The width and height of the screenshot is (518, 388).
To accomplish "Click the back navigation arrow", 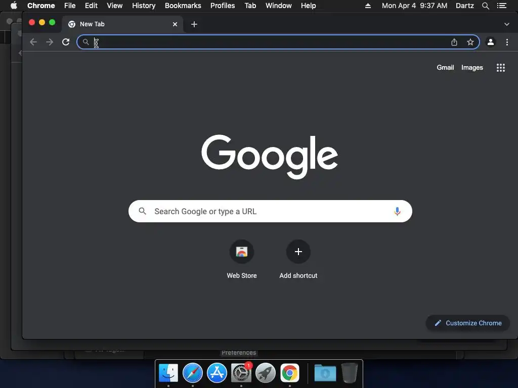I will click(33, 42).
